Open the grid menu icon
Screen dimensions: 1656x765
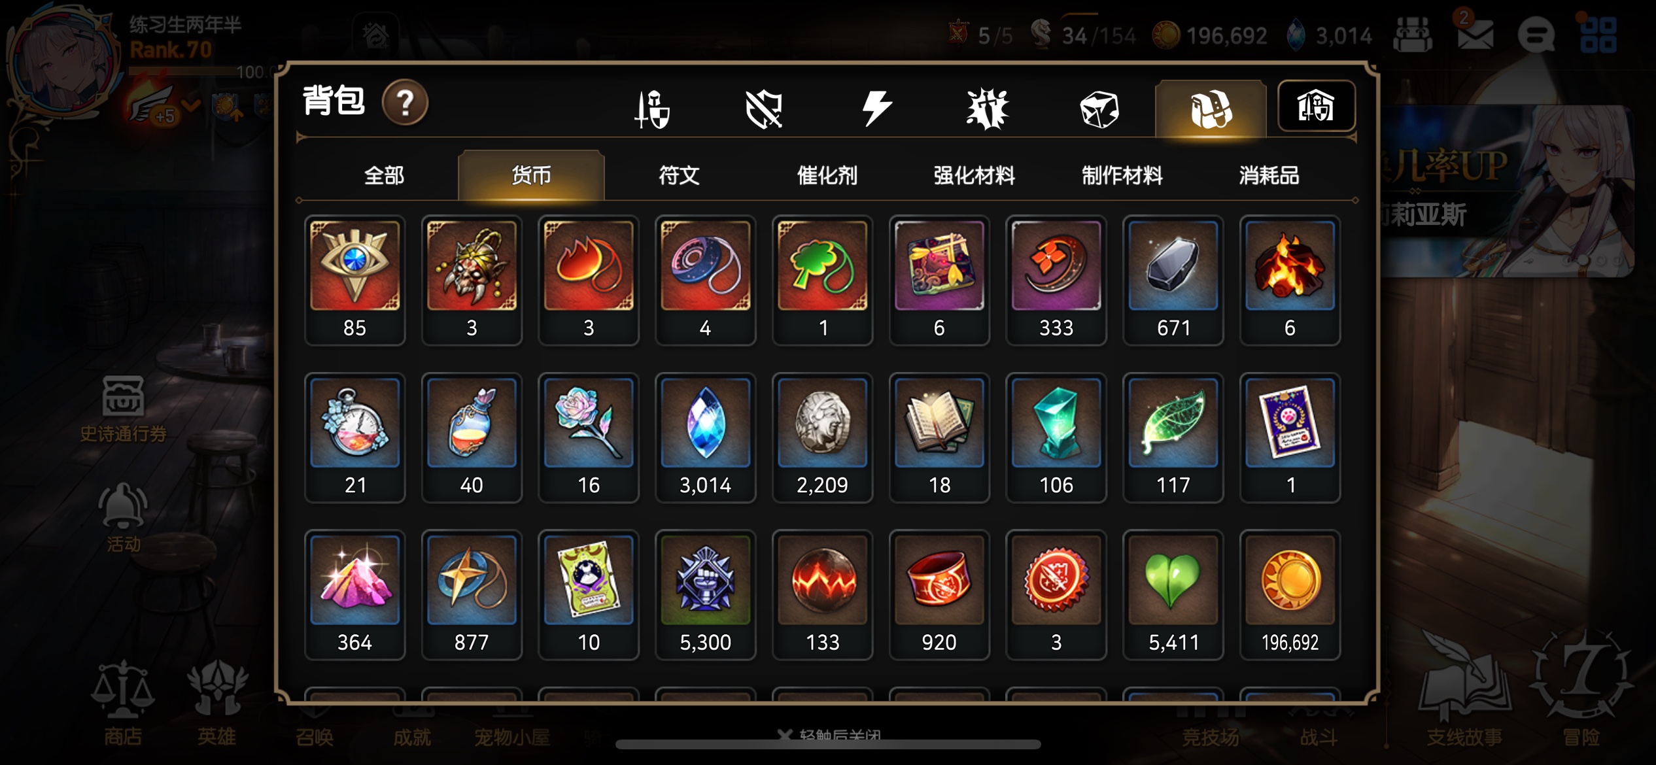click(1598, 34)
